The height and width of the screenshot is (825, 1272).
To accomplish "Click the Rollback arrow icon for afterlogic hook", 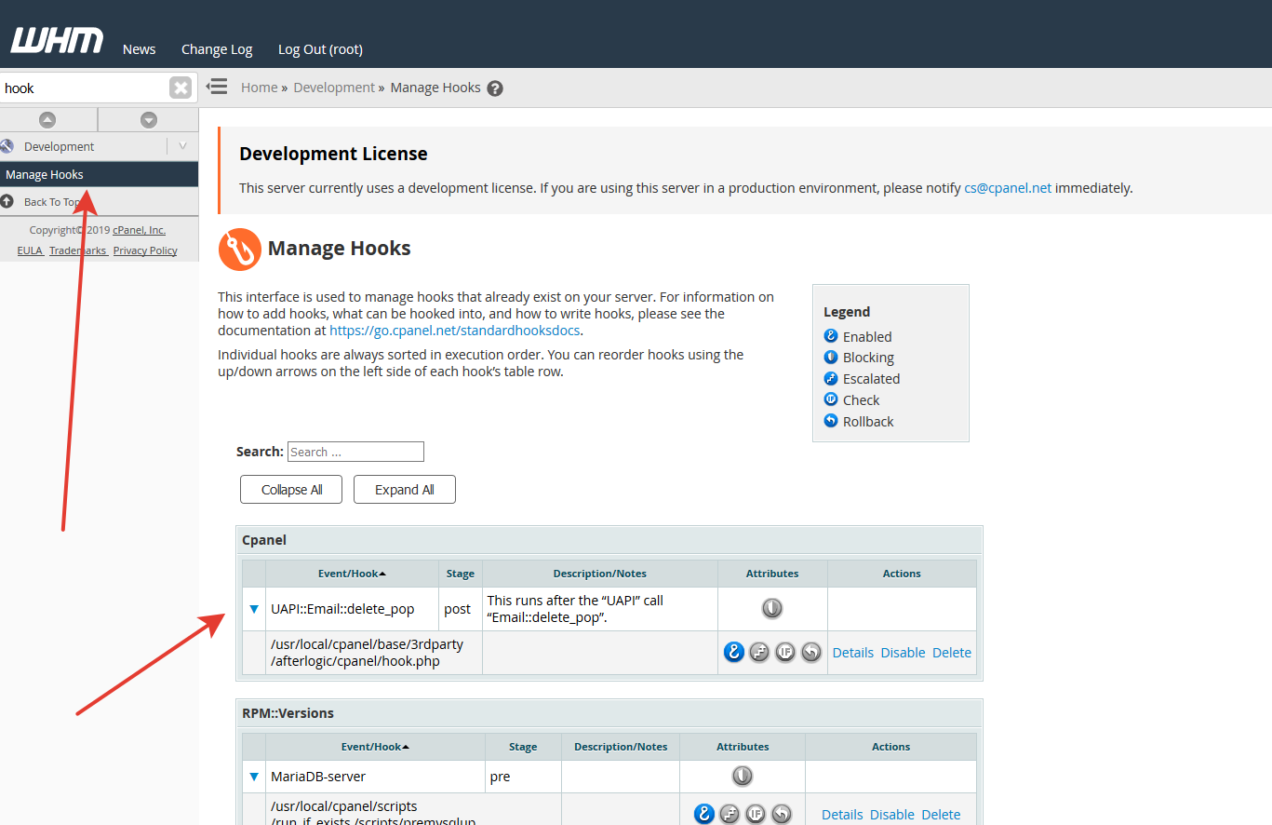I will pos(810,652).
